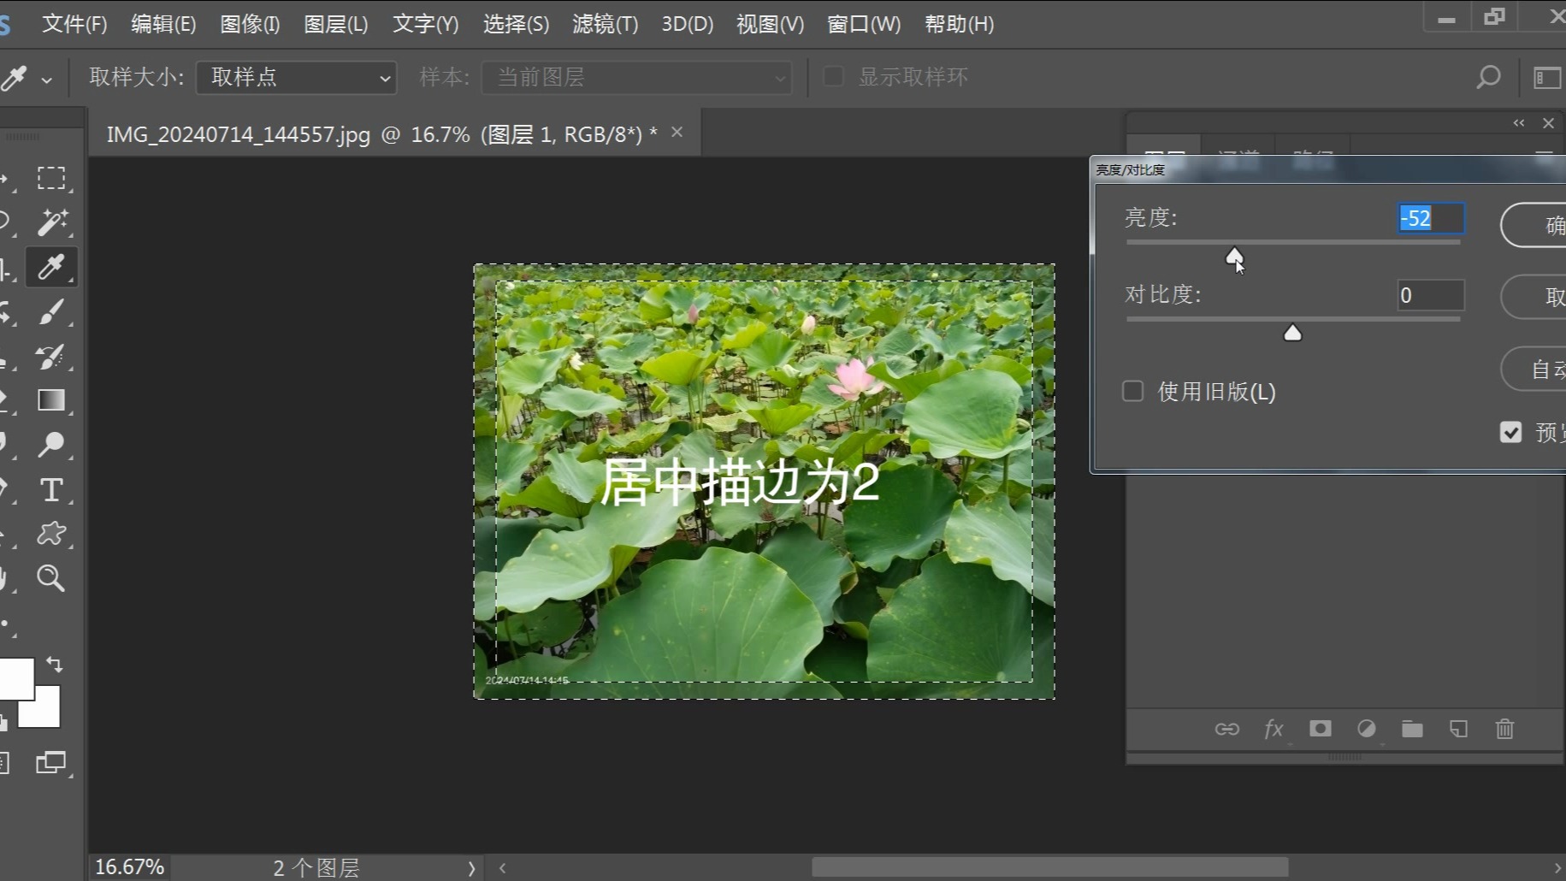
Task: Open the 滤镜(T) menu
Action: pyautogui.click(x=604, y=24)
